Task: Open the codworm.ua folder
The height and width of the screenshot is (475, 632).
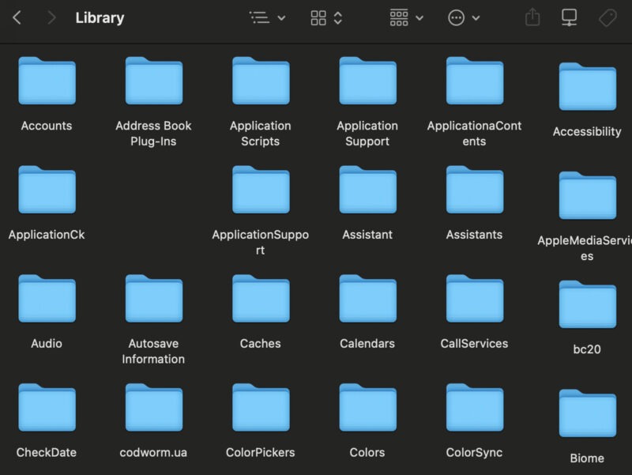Action: [x=153, y=408]
